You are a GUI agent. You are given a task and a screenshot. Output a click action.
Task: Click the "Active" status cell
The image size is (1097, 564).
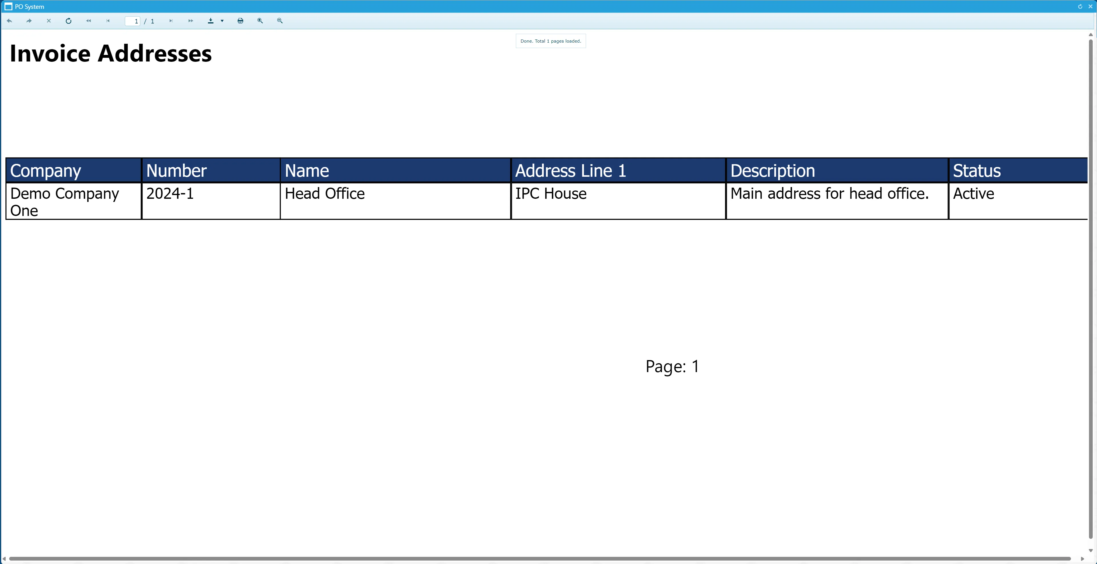click(1018, 202)
